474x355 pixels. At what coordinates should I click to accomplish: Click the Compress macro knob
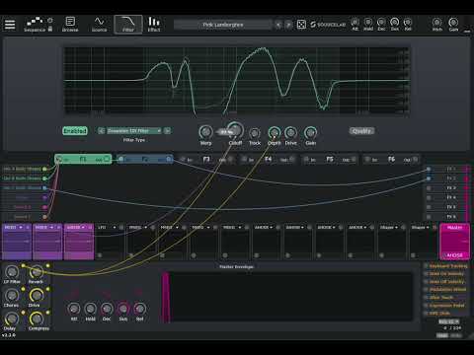click(37, 319)
